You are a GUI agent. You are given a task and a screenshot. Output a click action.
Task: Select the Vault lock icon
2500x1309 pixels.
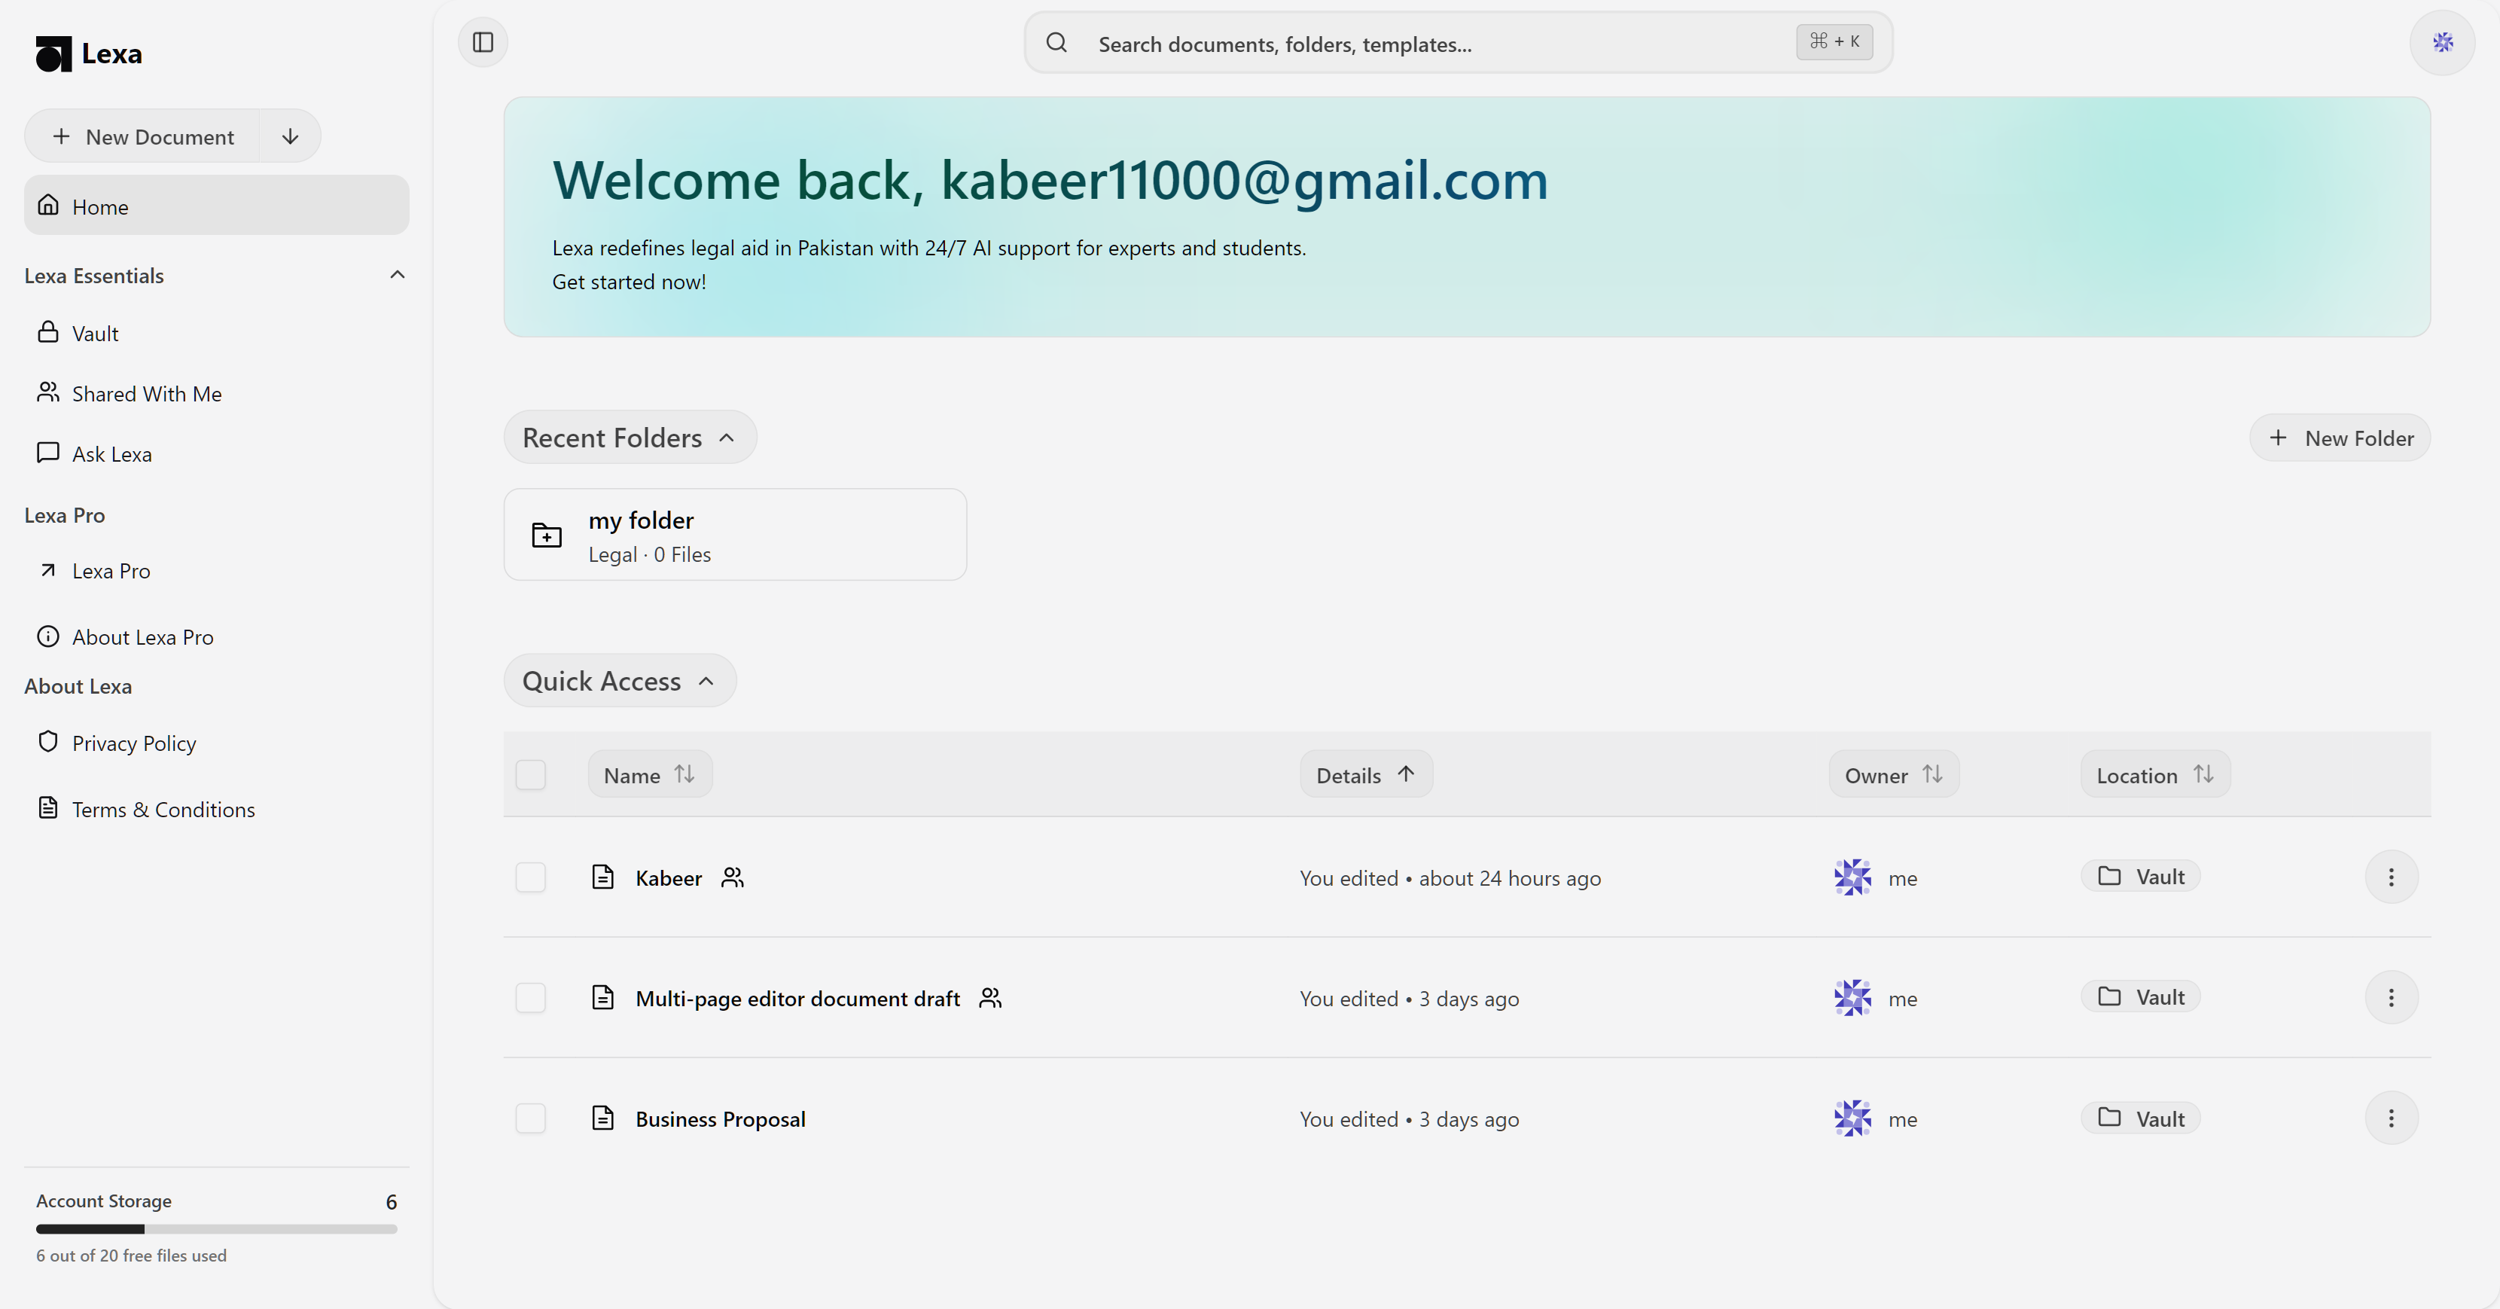point(48,332)
